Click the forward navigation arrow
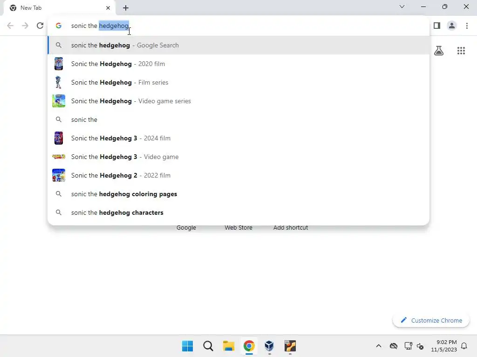Viewport: 477px width, 357px height. [x=25, y=26]
